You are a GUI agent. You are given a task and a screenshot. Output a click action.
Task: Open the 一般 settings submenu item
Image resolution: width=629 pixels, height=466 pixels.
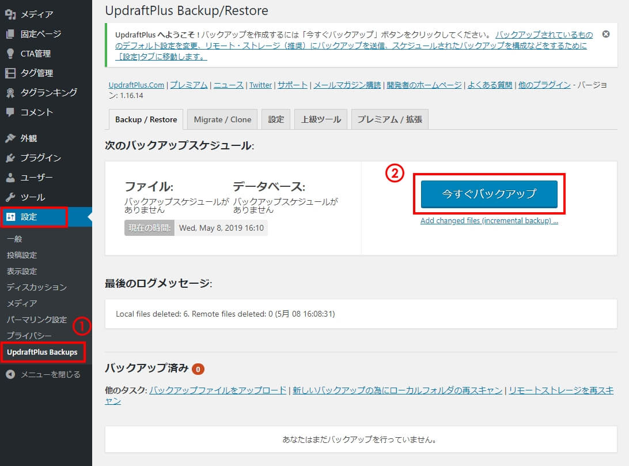[14, 239]
